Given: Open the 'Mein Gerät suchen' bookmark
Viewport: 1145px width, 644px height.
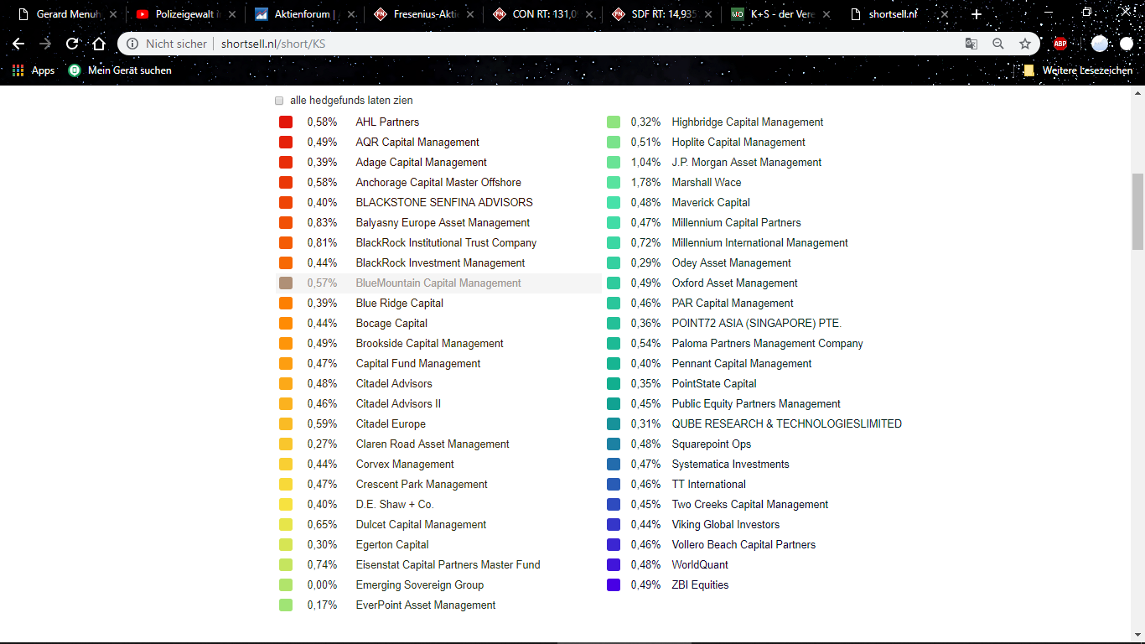Looking at the screenshot, I should [x=120, y=70].
